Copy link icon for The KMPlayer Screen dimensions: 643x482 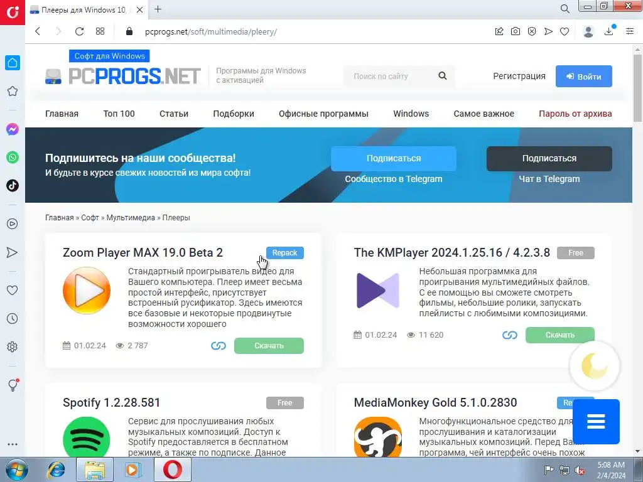click(x=510, y=335)
